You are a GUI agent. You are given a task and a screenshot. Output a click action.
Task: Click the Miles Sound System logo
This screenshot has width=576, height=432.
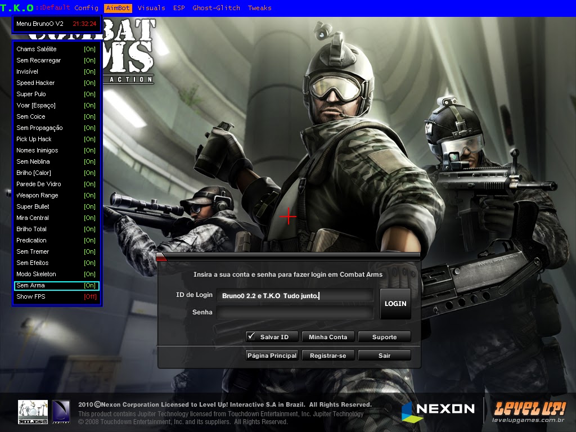click(x=33, y=412)
